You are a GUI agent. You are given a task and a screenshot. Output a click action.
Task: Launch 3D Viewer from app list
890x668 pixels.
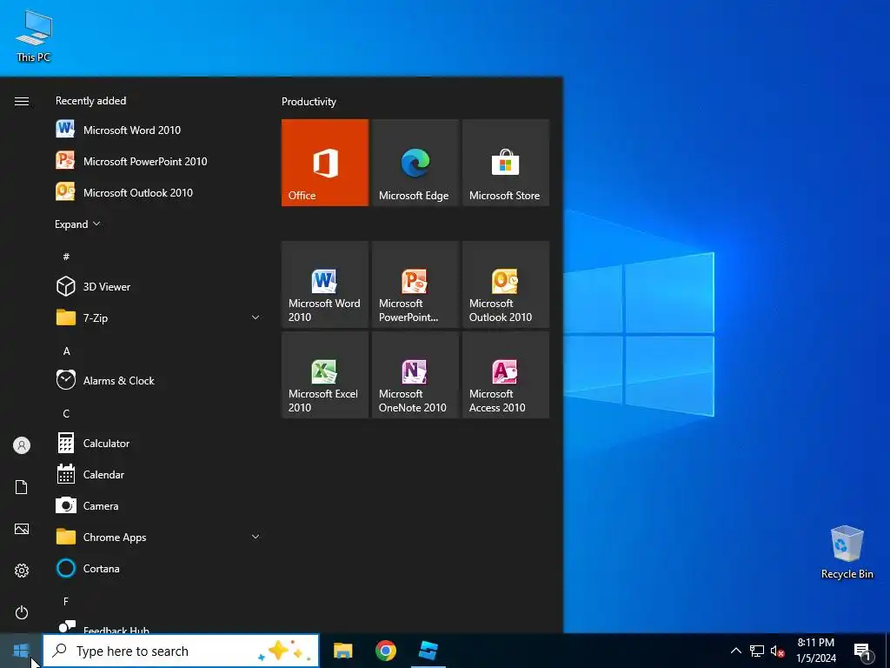(159, 287)
